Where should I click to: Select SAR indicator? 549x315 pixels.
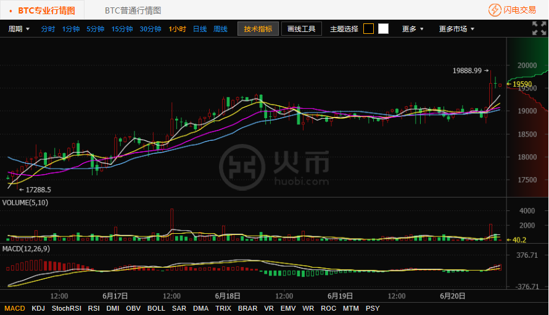[179, 308]
